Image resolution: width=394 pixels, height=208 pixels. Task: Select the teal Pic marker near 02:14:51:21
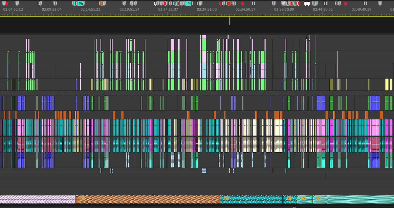tap(80, 4)
